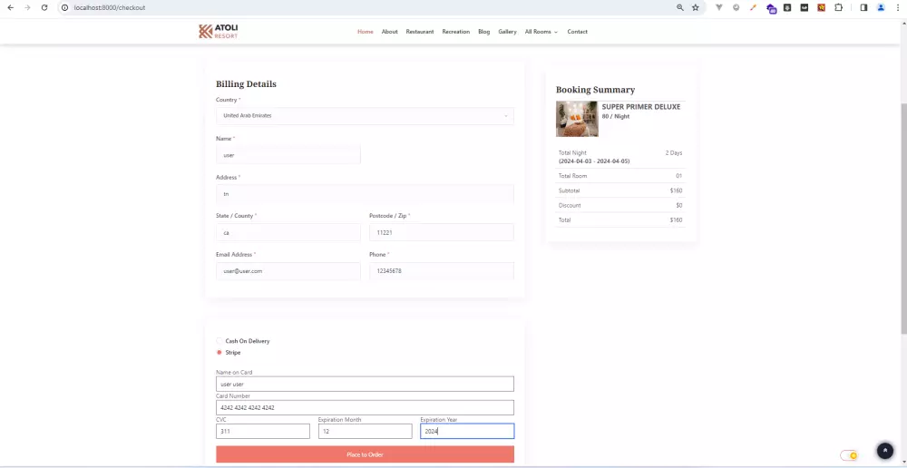The width and height of the screenshot is (907, 468).
Task: Click the Billing Details heading
Action: (246, 83)
